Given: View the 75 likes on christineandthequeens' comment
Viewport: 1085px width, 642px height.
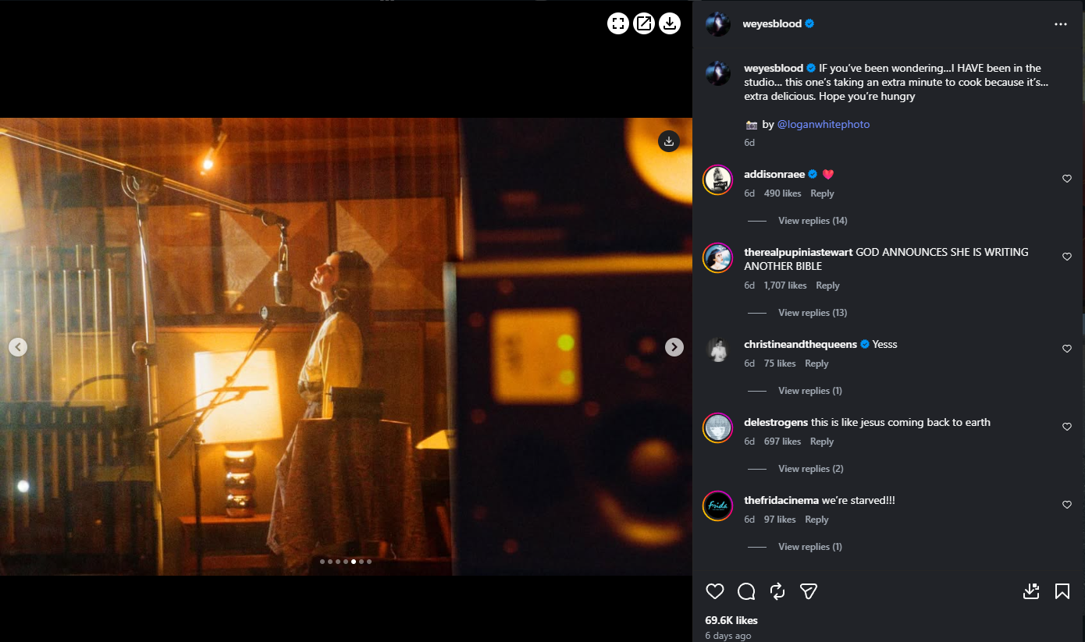Looking at the screenshot, I should pyautogui.click(x=780, y=364).
